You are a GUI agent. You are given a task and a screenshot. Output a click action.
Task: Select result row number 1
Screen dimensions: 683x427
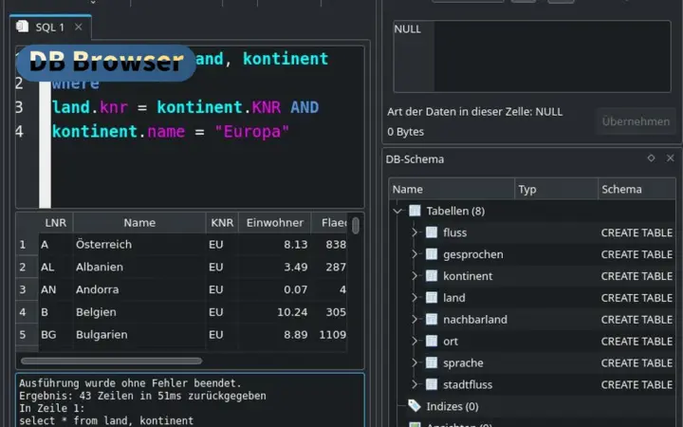(x=27, y=245)
